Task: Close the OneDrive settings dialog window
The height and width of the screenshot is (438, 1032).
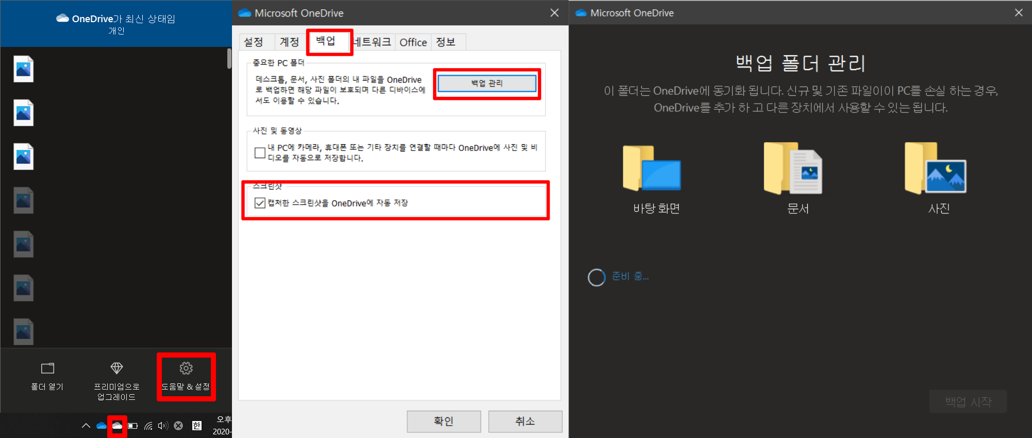Action: [x=554, y=13]
